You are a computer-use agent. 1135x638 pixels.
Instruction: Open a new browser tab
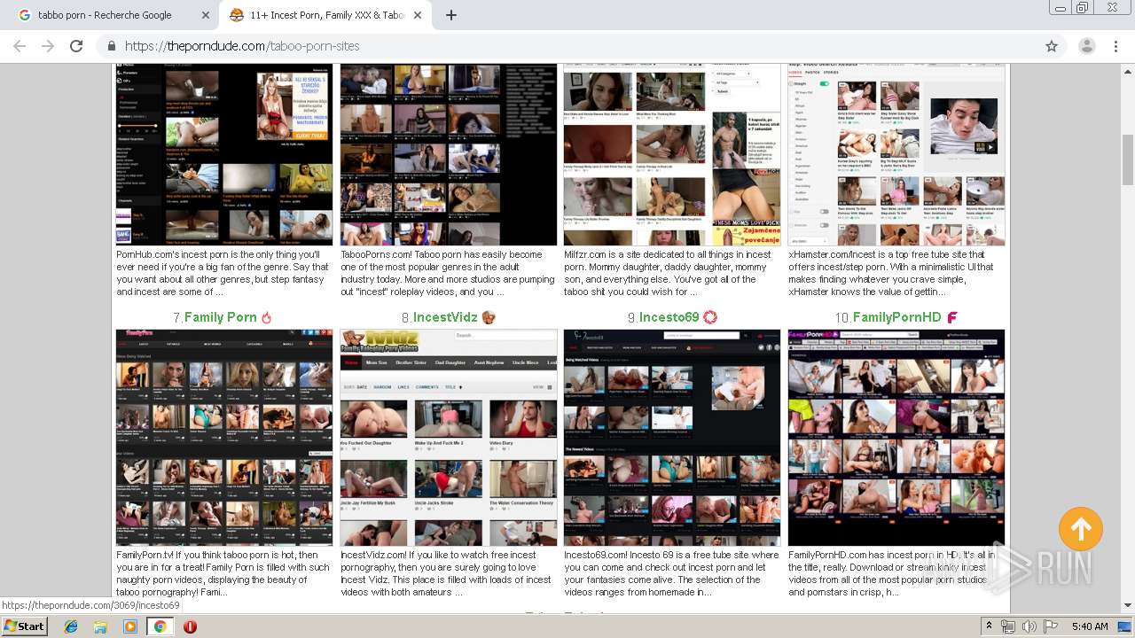[x=451, y=15]
